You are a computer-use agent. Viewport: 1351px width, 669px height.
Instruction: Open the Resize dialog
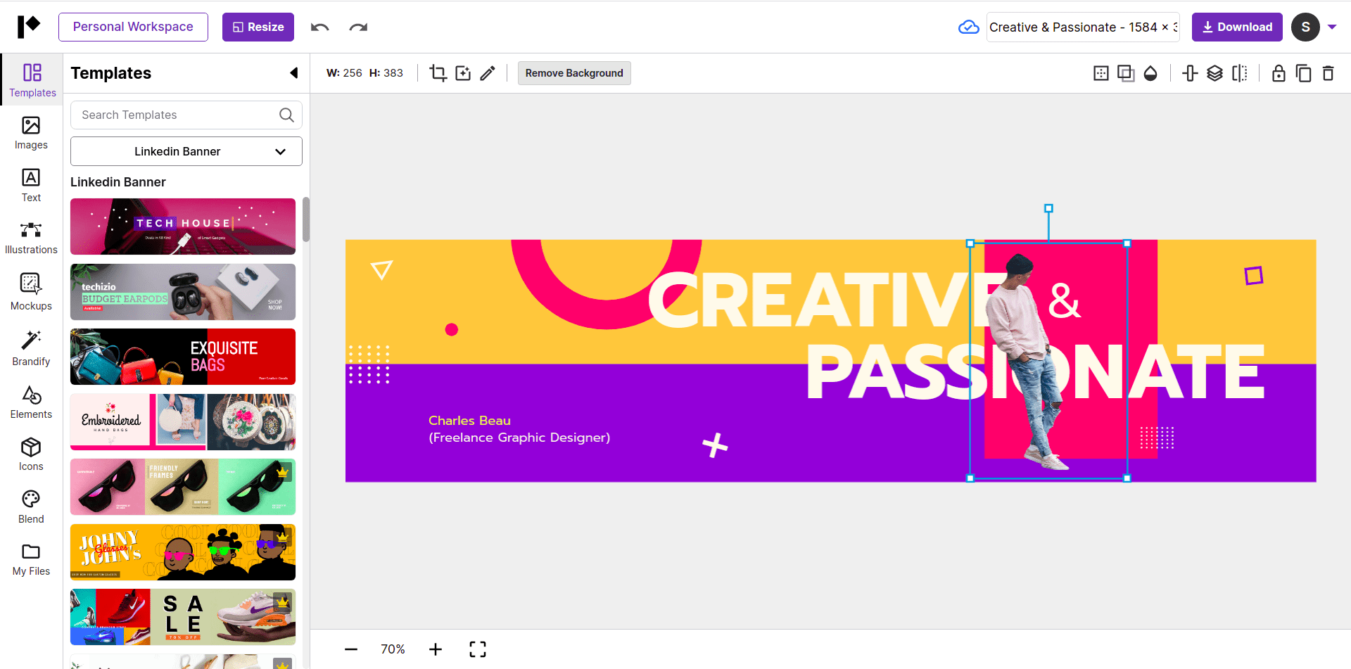click(x=258, y=27)
